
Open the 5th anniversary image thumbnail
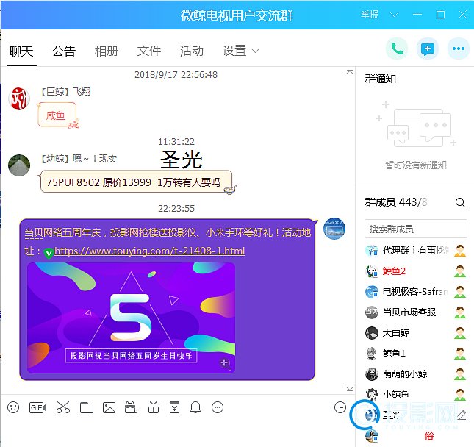[x=132, y=318]
